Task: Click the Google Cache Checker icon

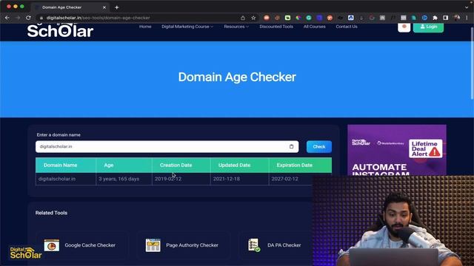Action: point(52,245)
